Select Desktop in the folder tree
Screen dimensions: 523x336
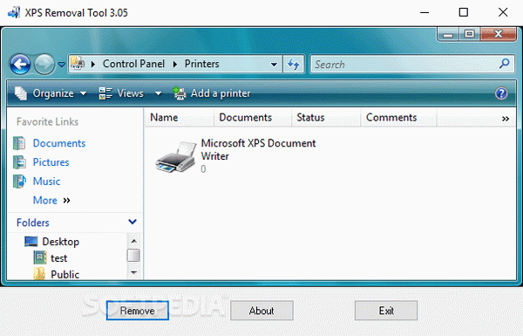tap(60, 242)
